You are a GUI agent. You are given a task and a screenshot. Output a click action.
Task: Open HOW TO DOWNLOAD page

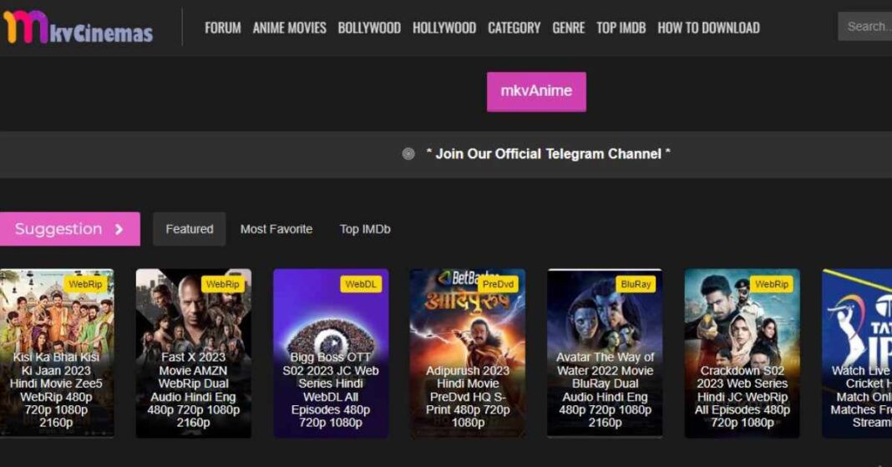coord(709,28)
